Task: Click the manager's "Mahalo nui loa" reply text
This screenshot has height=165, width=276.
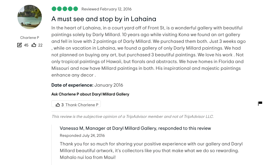Action: 149,150
